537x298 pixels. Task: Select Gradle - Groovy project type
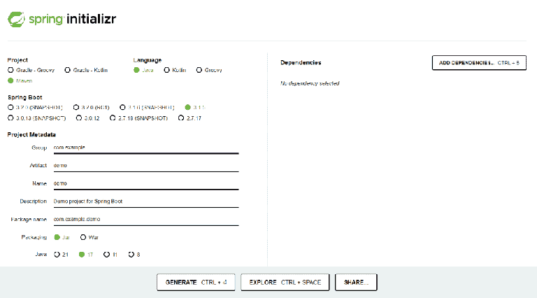pos(31,70)
